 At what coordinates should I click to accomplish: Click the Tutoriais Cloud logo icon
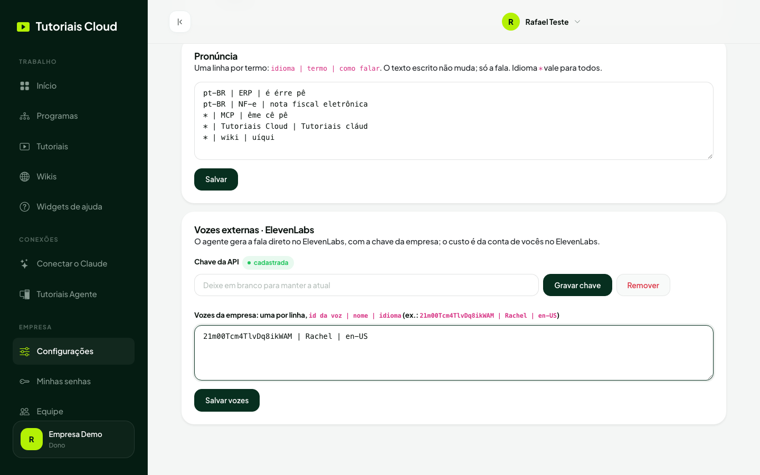coord(23,27)
